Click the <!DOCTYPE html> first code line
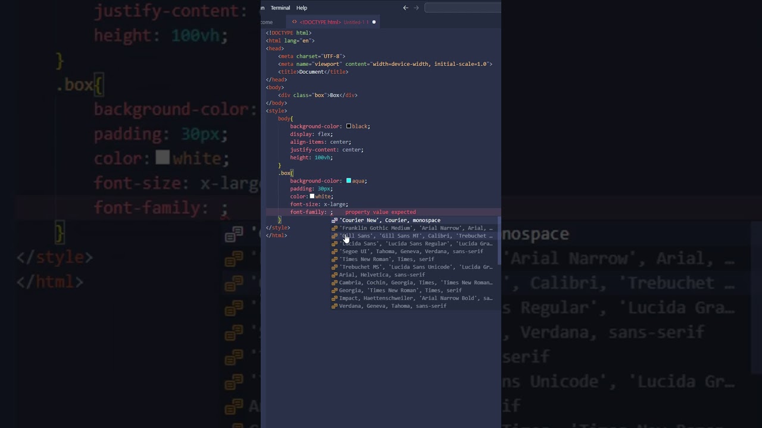 coord(289,33)
